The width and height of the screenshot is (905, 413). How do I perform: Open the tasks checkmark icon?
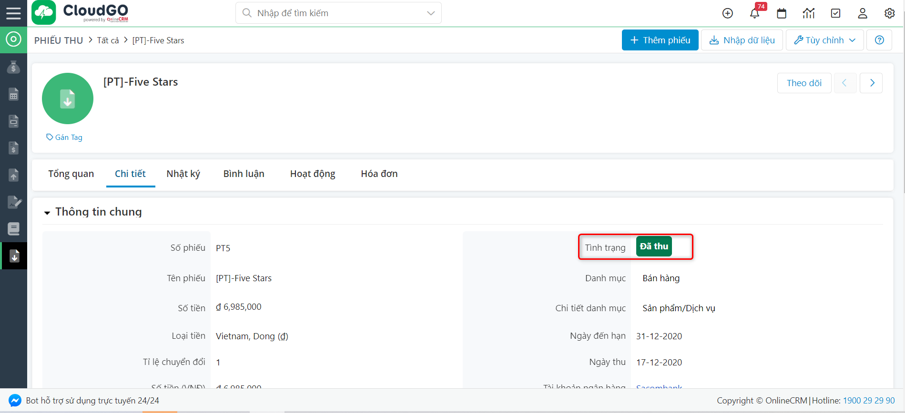(835, 13)
